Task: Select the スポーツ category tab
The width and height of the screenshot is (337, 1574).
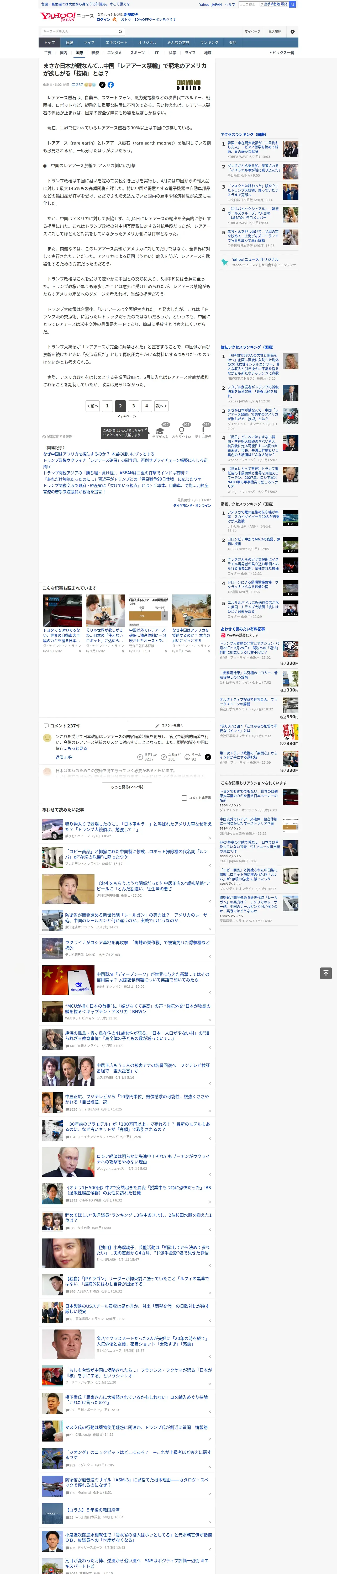Action: 138,52
